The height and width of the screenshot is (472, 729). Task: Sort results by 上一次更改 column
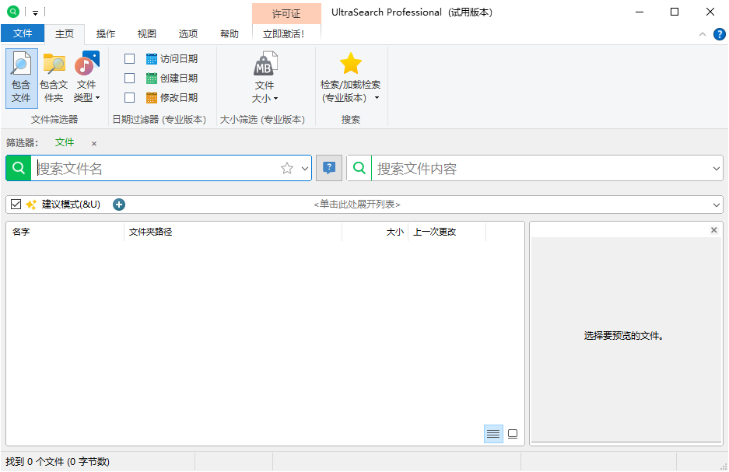pos(447,232)
